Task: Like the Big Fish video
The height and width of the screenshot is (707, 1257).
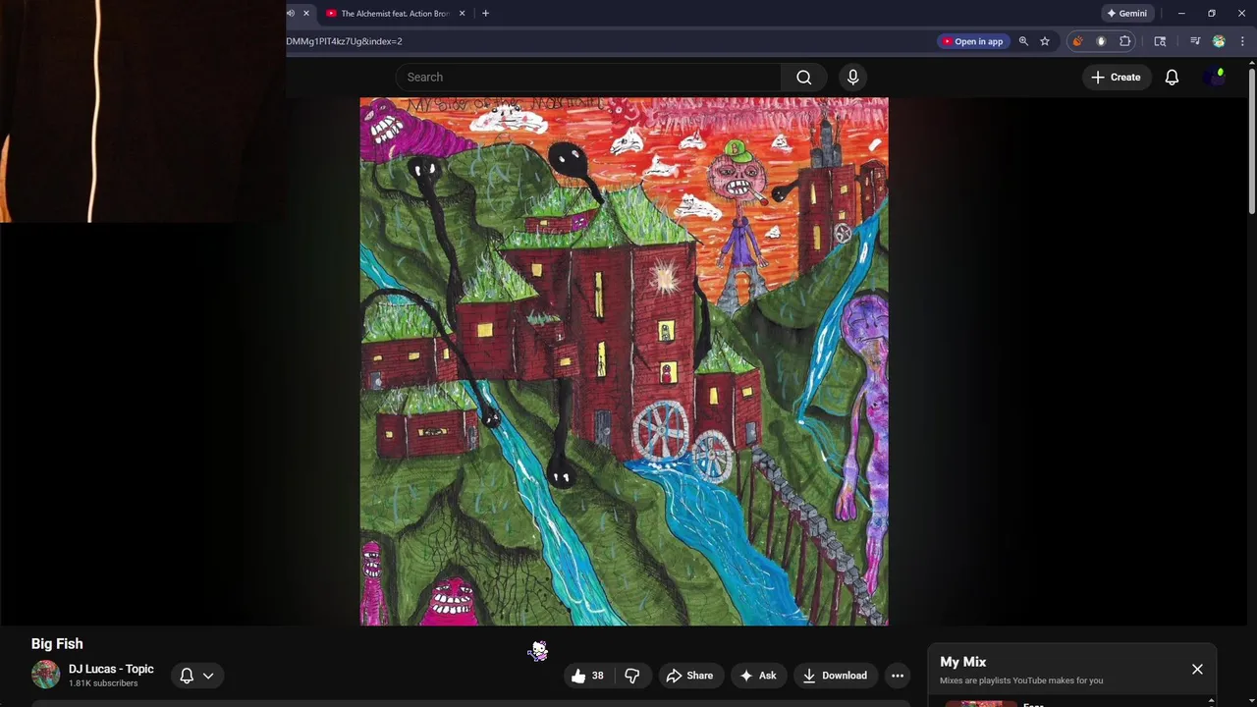Action: click(x=587, y=676)
